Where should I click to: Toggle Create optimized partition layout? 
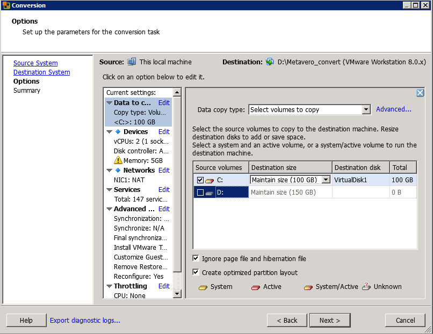[x=196, y=272]
